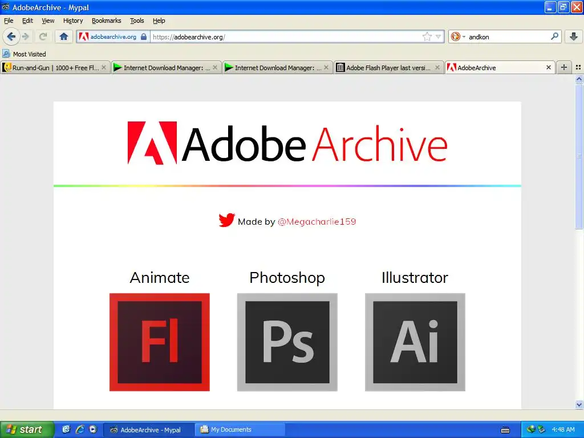Launch Internet Explorer from quick launch

tap(79, 429)
